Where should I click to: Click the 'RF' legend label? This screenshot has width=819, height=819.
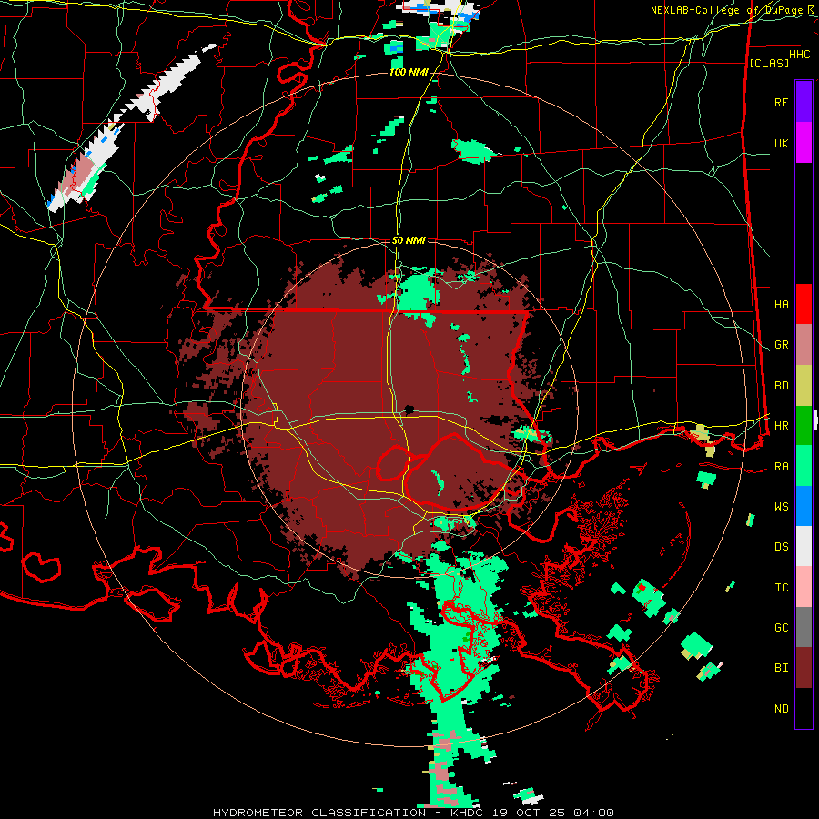tap(781, 102)
